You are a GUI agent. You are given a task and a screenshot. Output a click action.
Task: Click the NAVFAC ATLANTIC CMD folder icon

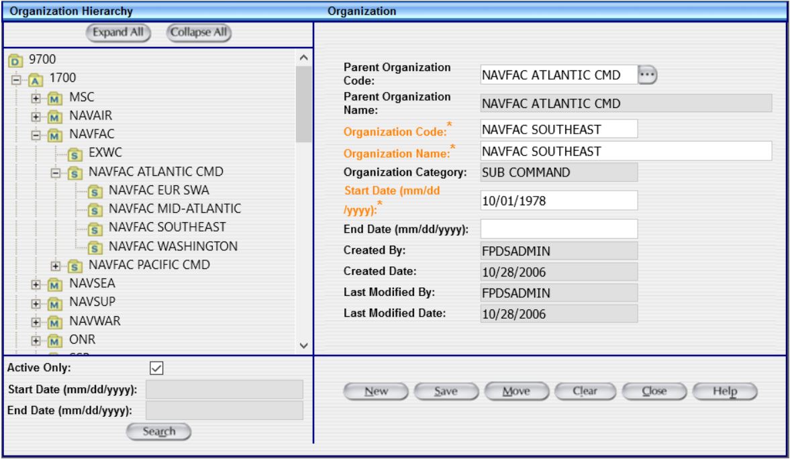click(75, 173)
